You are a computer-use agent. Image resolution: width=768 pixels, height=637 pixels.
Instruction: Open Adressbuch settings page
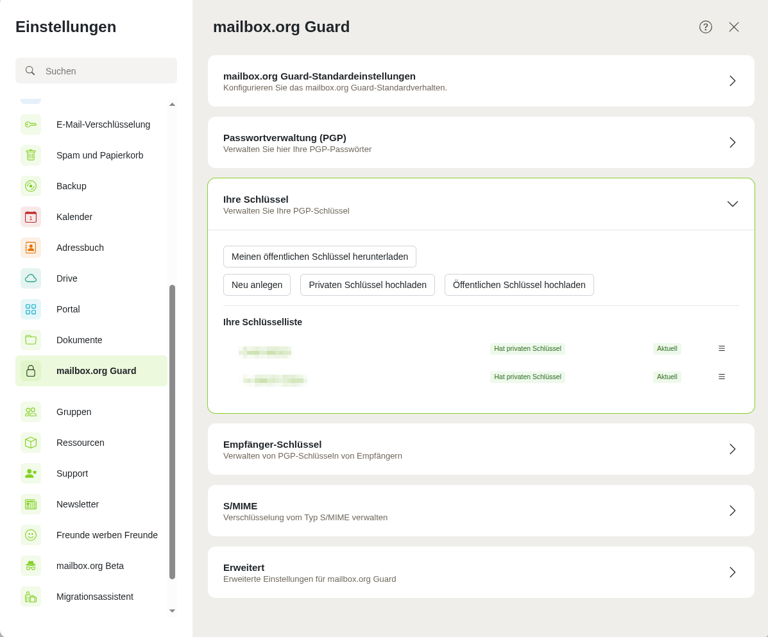[92, 248]
